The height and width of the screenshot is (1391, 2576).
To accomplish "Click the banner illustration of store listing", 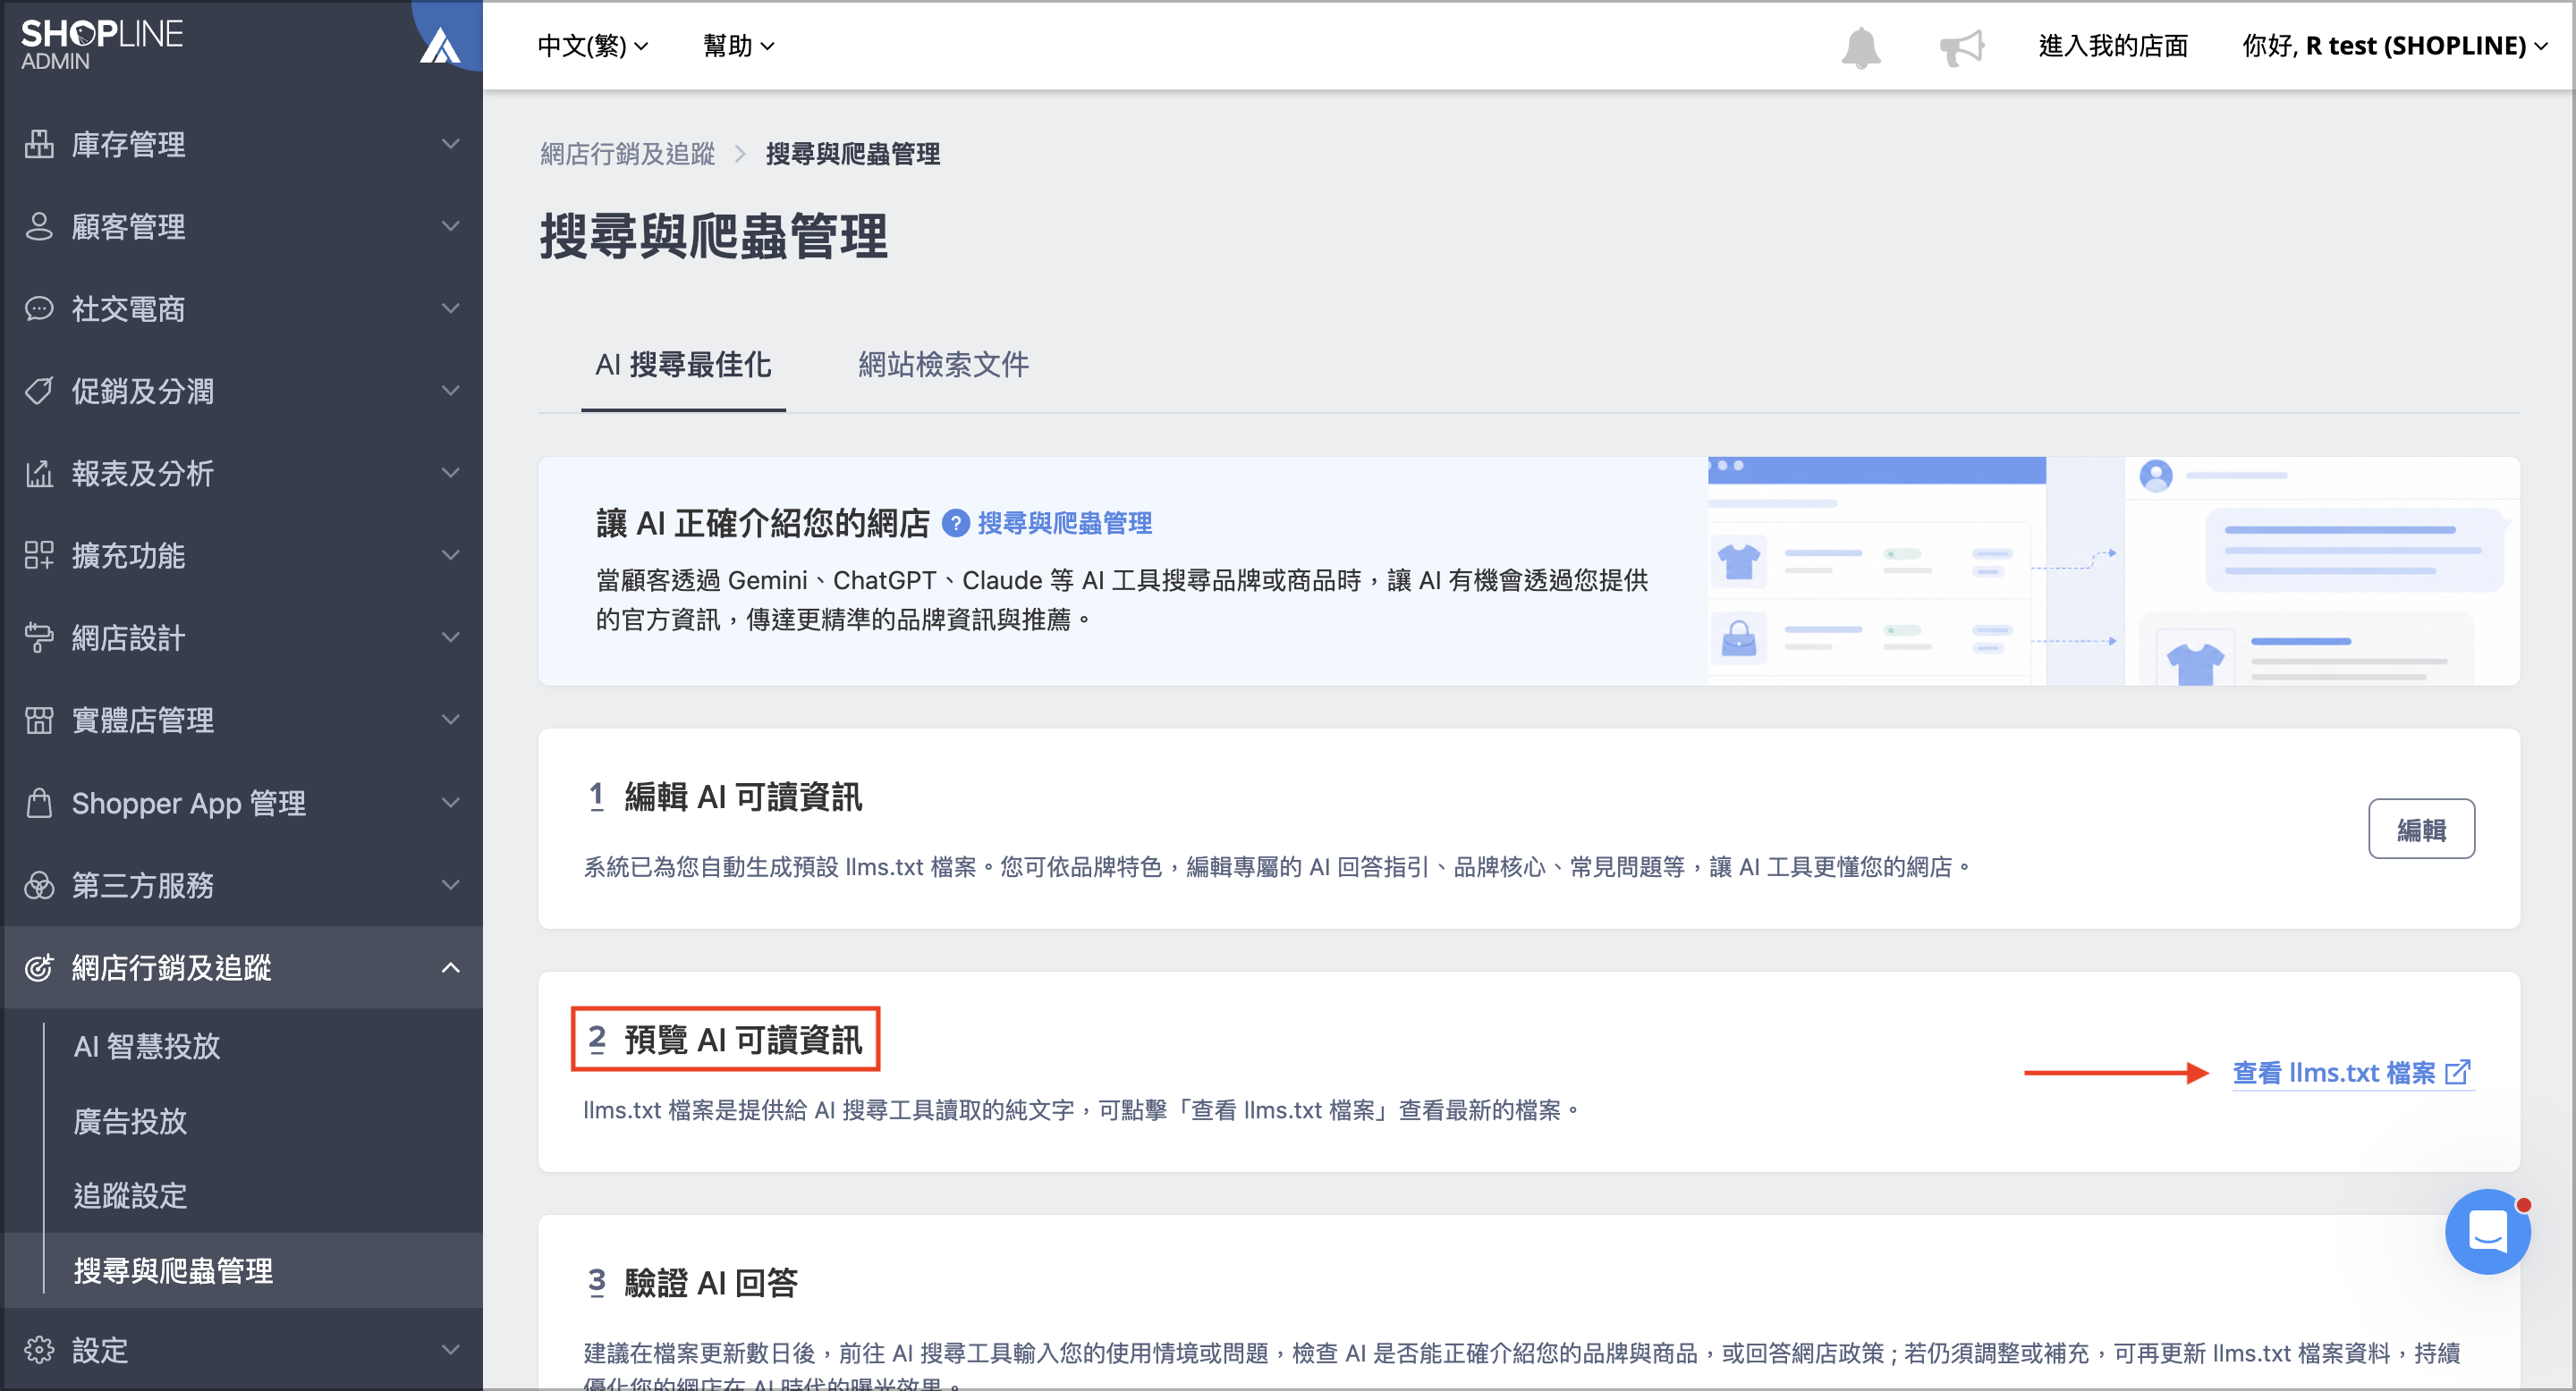I will point(2112,571).
